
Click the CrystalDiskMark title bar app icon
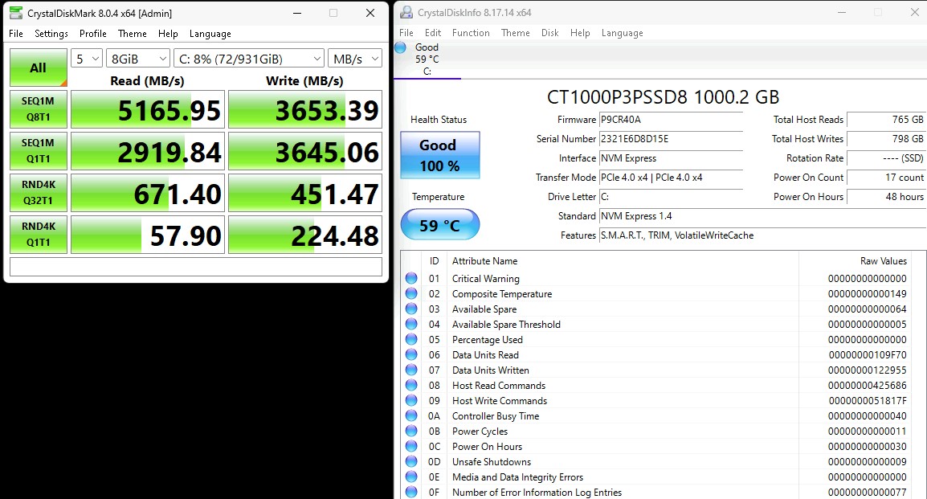(16, 12)
